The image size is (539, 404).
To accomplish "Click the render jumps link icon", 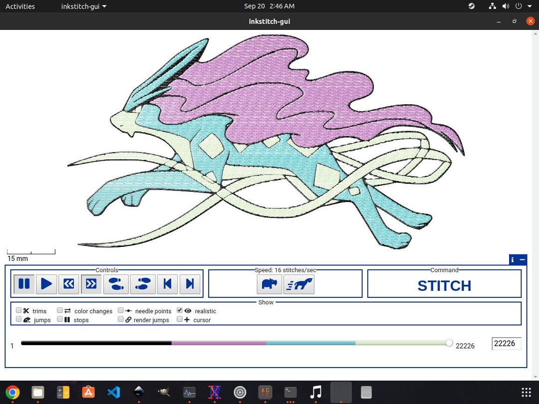I will (x=128, y=320).
